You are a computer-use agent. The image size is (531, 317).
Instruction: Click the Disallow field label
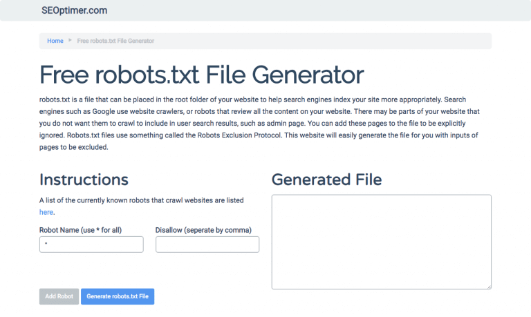pos(203,229)
